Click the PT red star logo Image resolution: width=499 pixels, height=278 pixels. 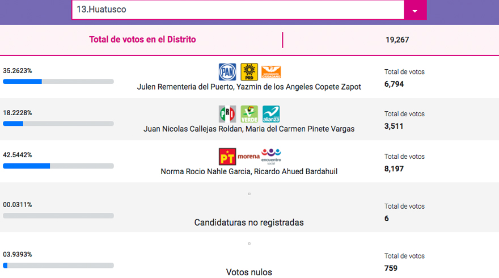click(227, 157)
